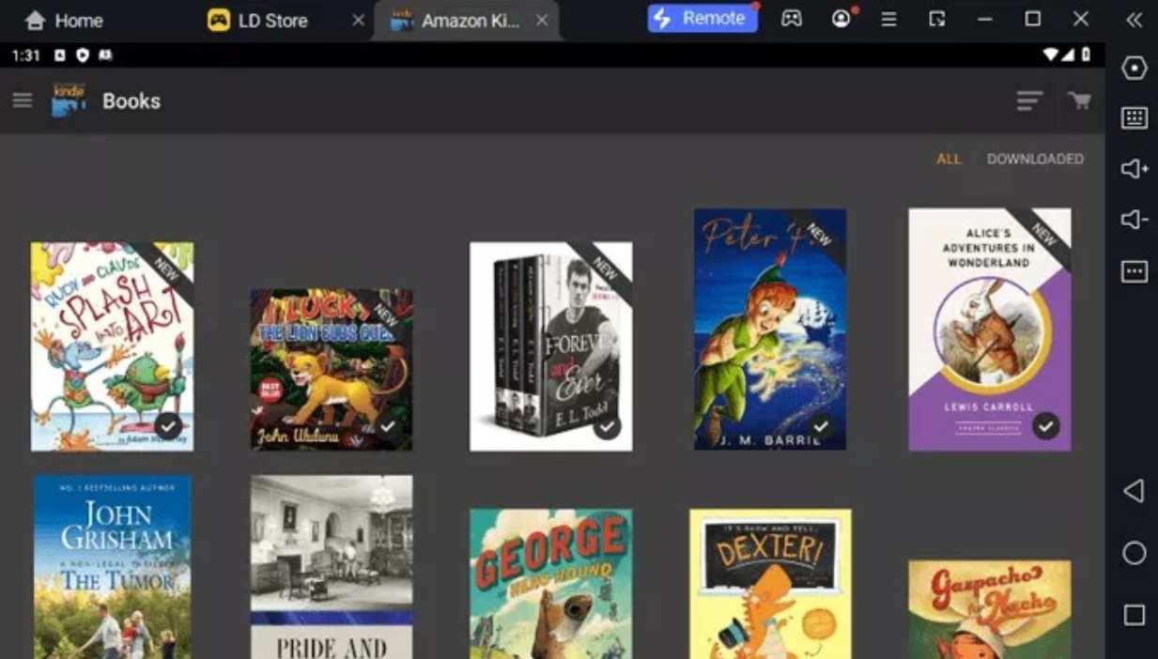Image resolution: width=1158 pixels, height=659 pixels.
Task: Click the volume up speaker icon
Action: 1135,169
